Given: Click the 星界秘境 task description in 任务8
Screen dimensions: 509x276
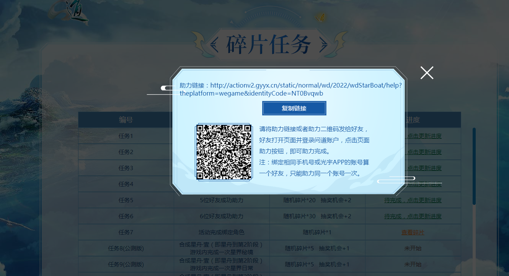Looking at the screenshot, I should click(x=222, y=248).
